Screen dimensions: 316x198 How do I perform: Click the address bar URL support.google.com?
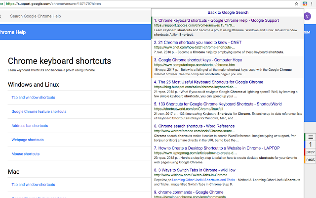point(53,3)
